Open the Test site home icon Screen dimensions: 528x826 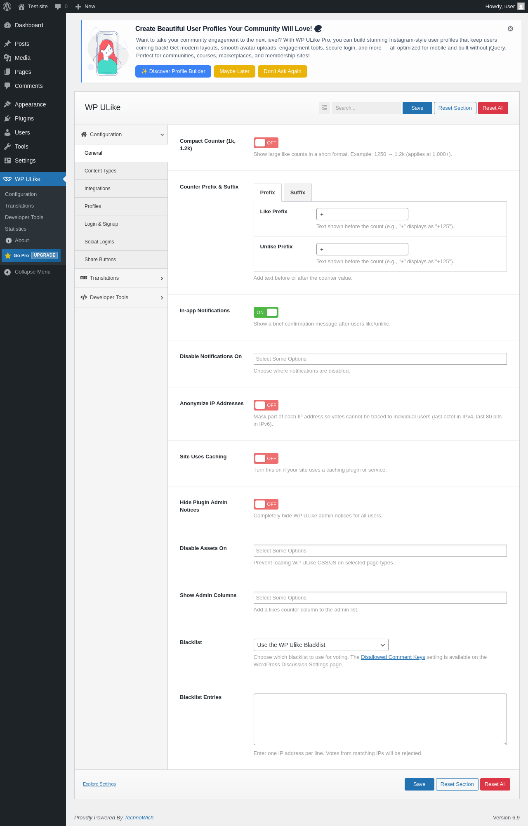coord(21,7)
